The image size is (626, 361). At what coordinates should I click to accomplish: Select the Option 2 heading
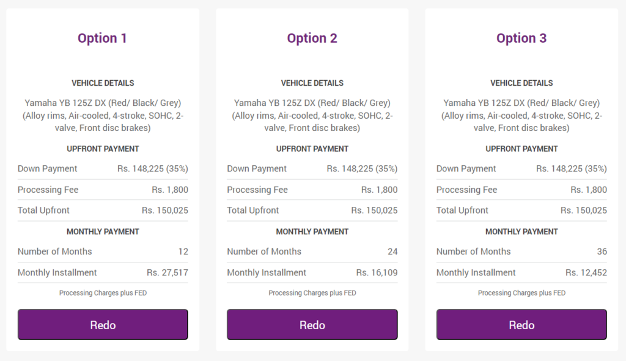click(312, 38)
